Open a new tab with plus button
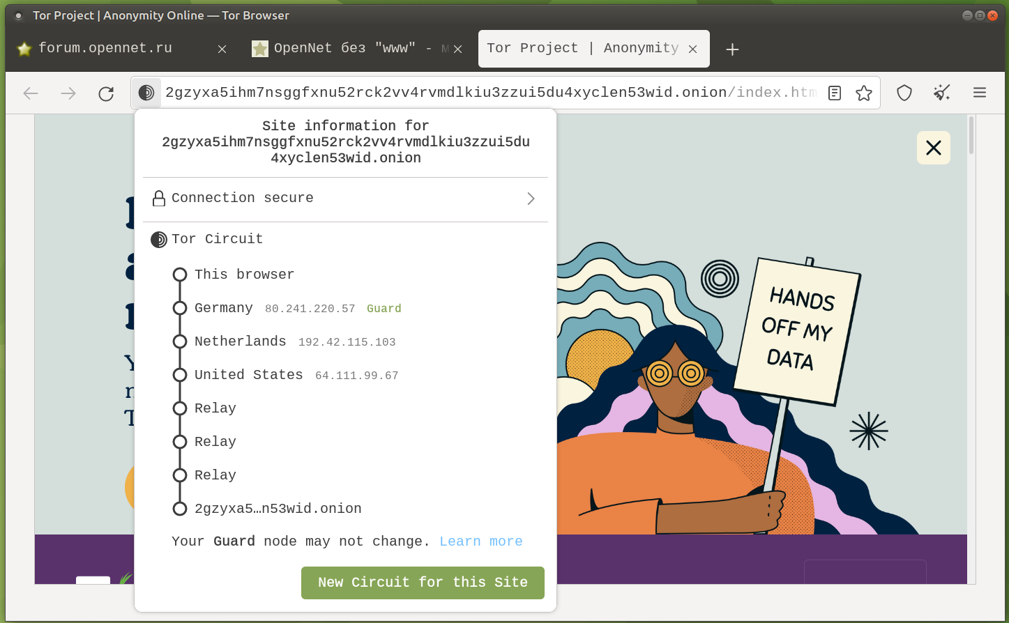 732,49
